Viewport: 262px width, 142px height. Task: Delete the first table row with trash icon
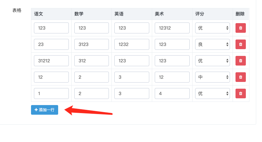coord(240,28)
